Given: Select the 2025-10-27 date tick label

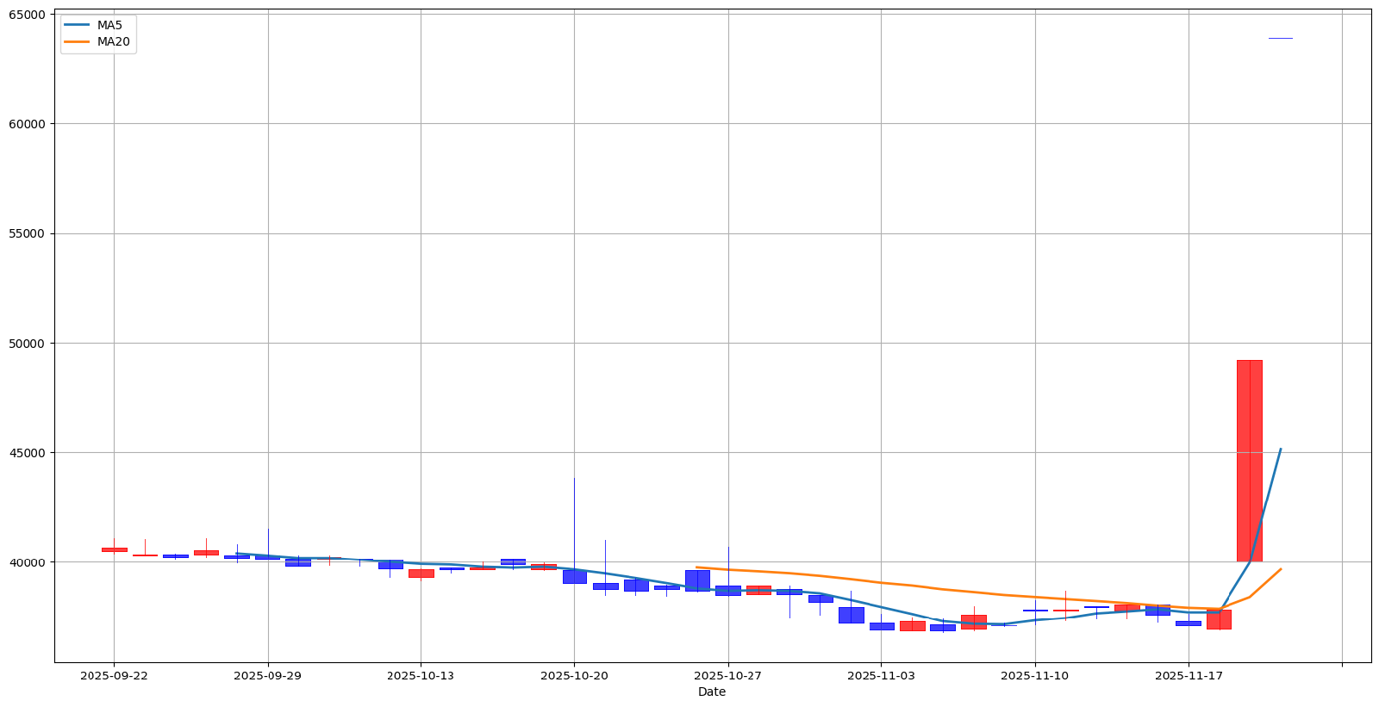Looking at the screenshot, I should 727,676.
